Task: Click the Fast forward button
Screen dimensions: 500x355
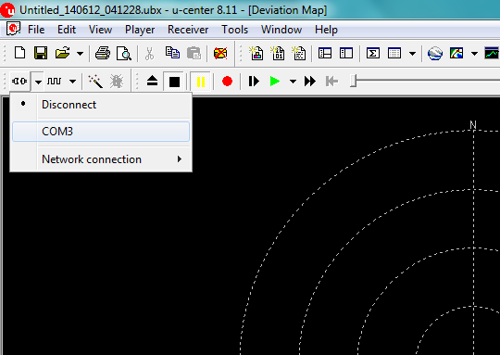Action: click(309, 81)
